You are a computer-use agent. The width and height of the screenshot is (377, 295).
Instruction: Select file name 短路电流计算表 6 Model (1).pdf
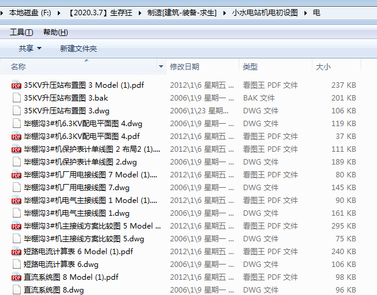(78, 252)
